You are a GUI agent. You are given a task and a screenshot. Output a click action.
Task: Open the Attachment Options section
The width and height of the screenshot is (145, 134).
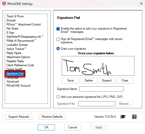[x=18, y=57]
